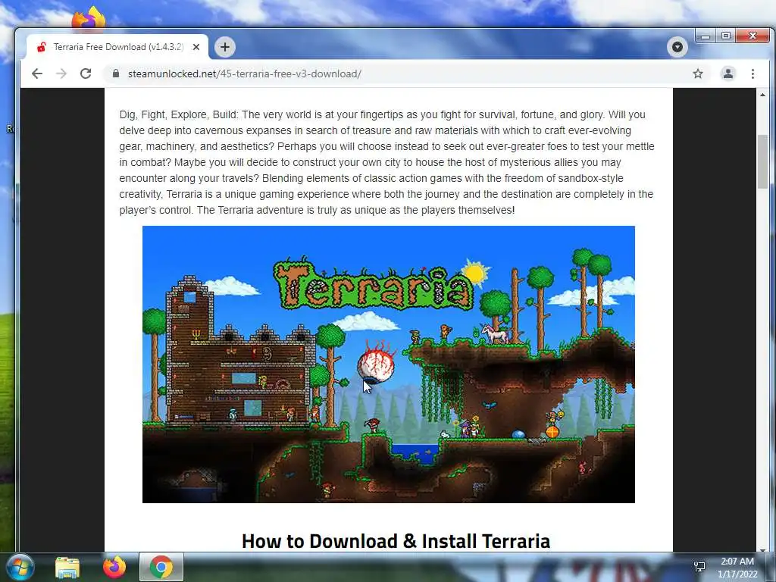Screen dimensions: 776x582
Task: Open File Explorer from the taskbar
Action: (67, 567)
